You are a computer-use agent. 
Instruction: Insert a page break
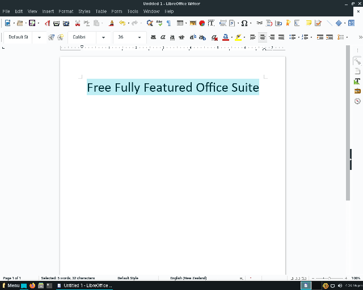tap(223, 23)
